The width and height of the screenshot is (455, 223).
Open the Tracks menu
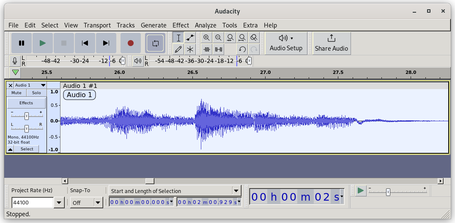126,25
